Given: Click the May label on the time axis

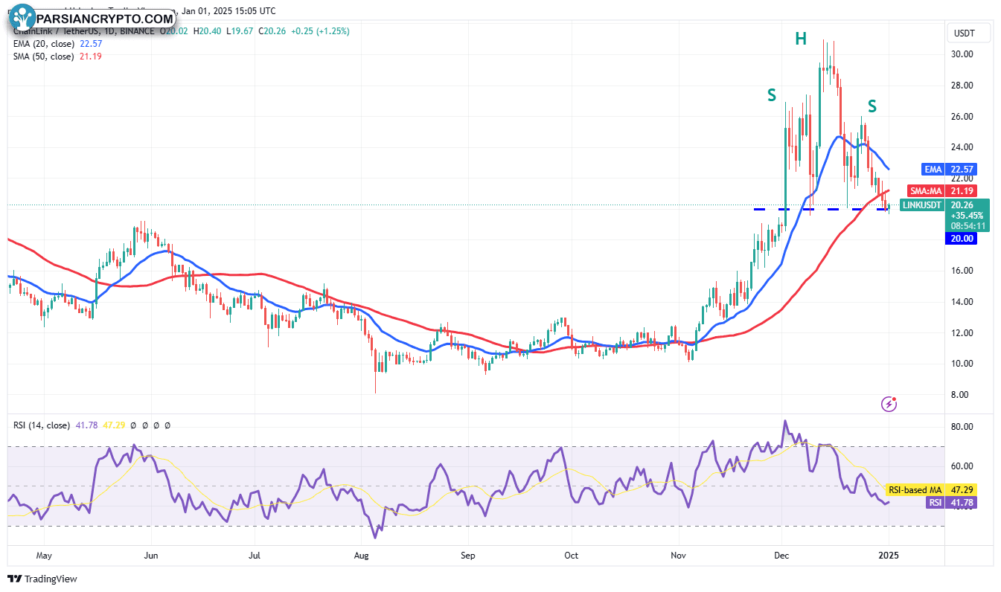Looking at the screenshot, I should [44, 555].
